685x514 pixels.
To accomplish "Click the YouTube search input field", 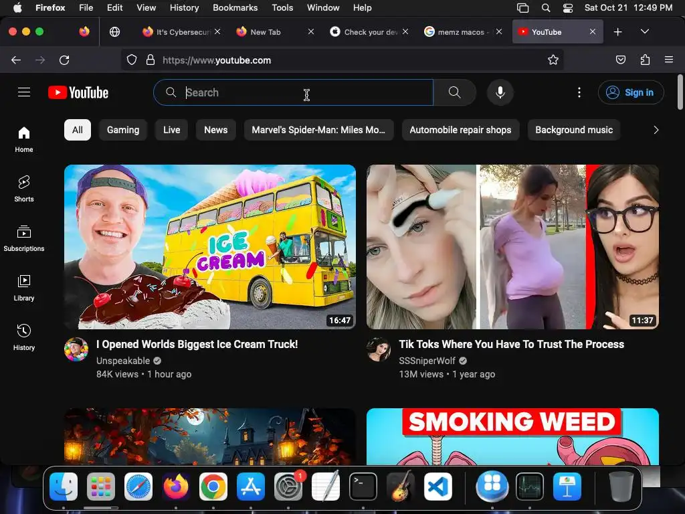I will pyautogui.click(x=293, y=92).
